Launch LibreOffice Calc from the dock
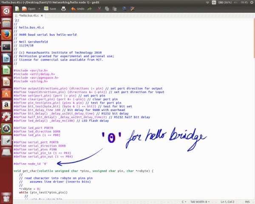This screenshot has width=255, height=204. pos(6,70)
